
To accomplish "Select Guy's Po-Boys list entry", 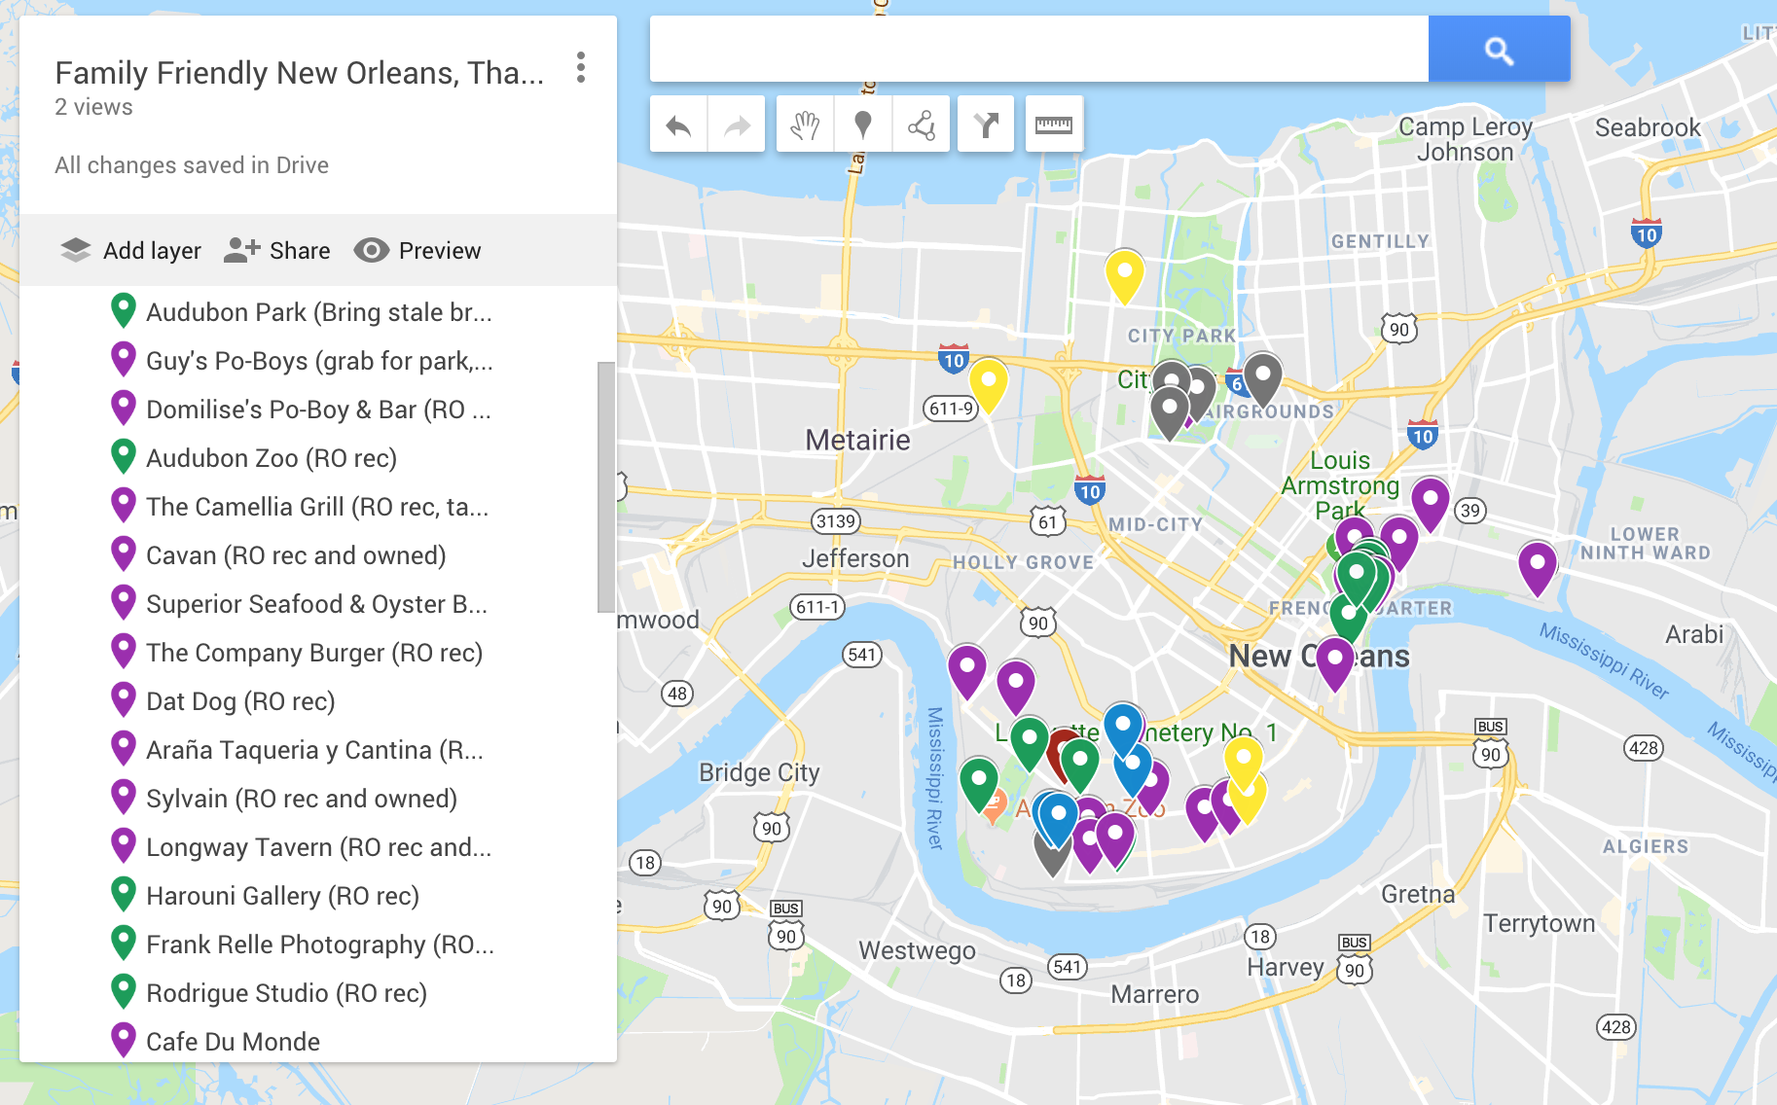I will [x=318, y=361].
